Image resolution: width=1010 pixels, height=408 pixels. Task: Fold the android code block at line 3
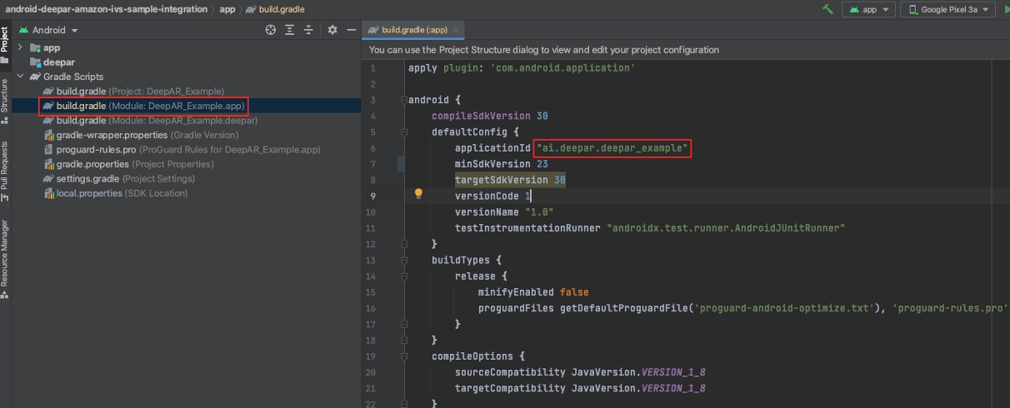click(x=404, y=100)
